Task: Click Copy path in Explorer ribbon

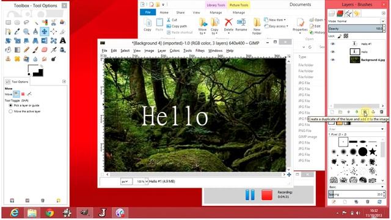Action: 177,26
